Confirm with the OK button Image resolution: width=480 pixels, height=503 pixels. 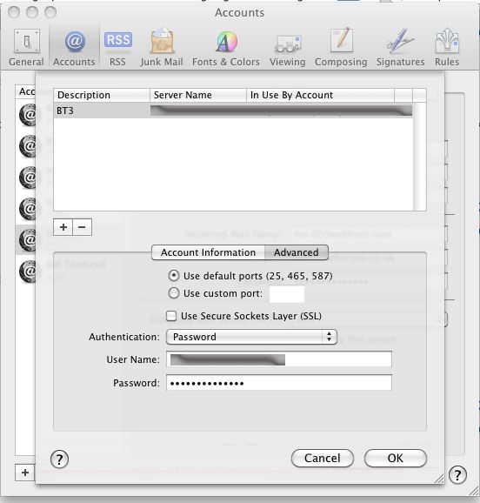(396, 458)
